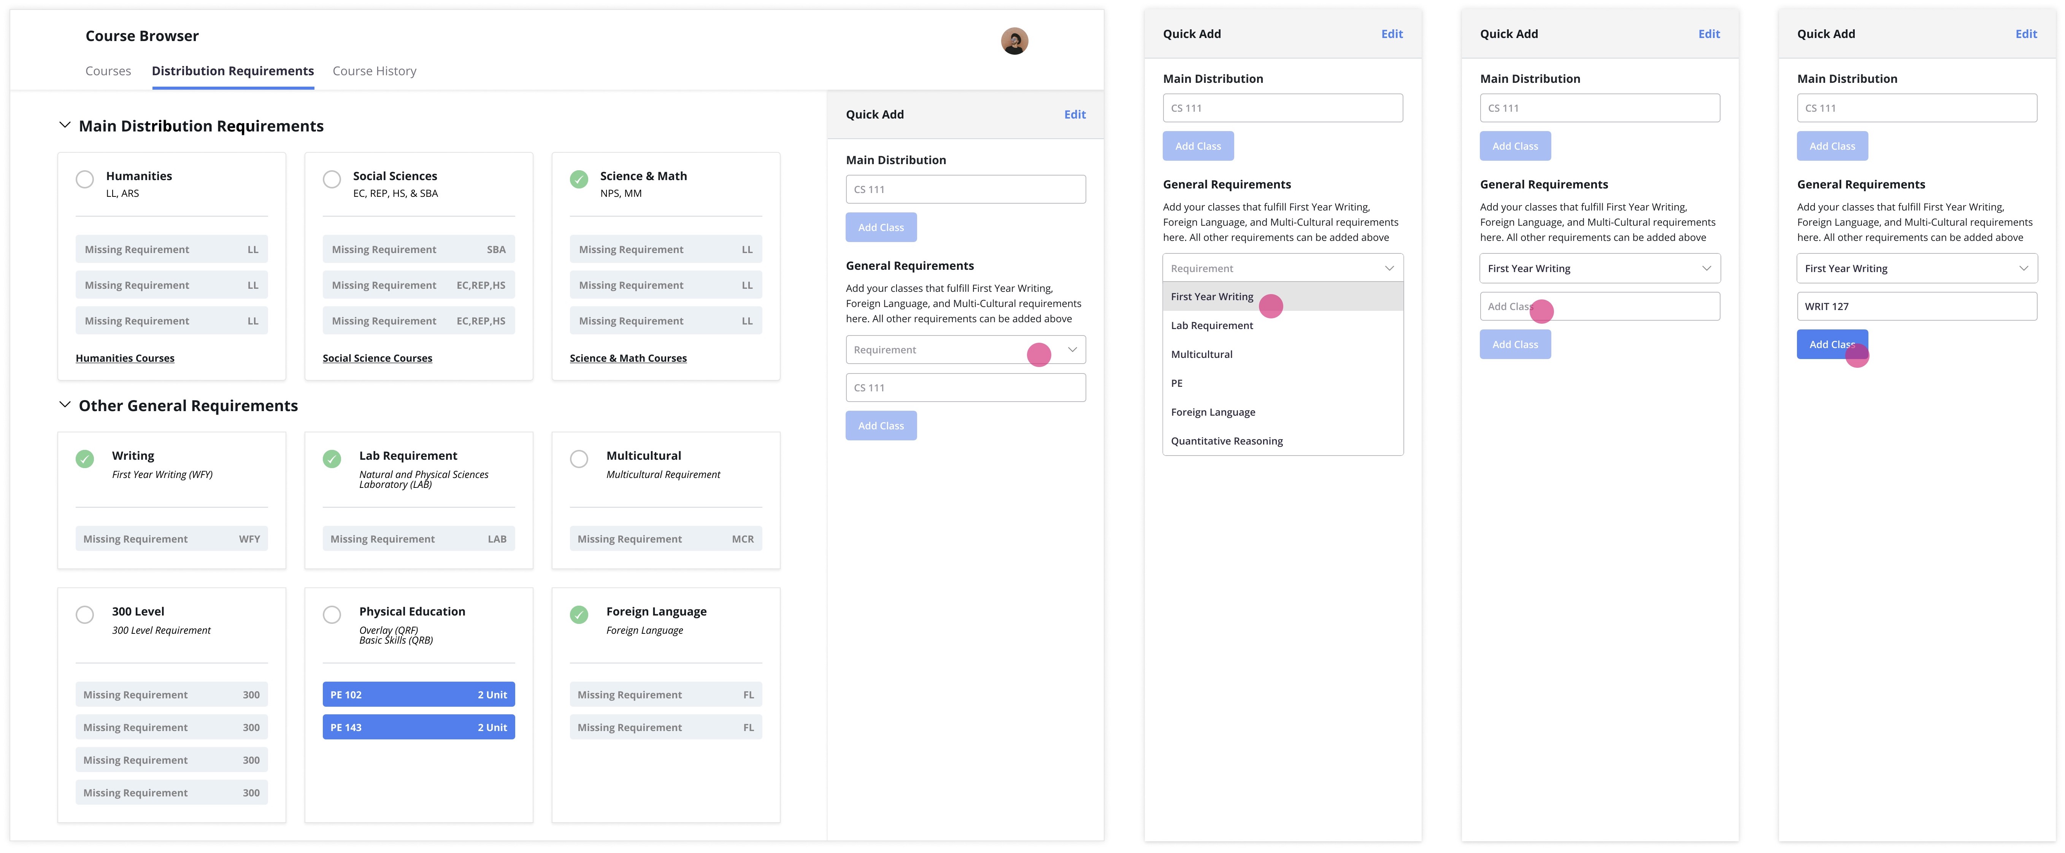
Task: Open First Year Writing dropdown in fourth panel
Action: [1917, 268]
